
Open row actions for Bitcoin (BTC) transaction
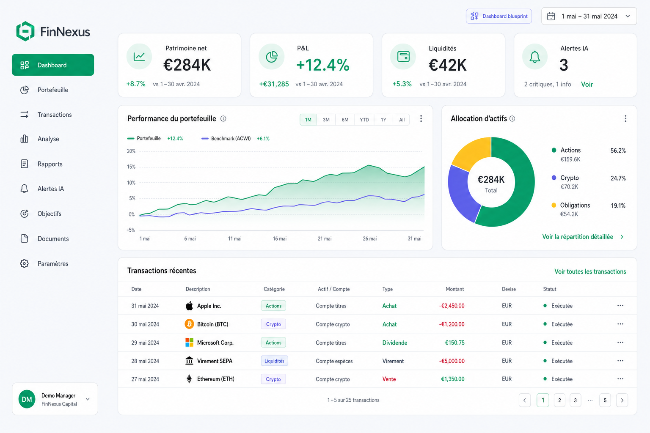[620, 324]
